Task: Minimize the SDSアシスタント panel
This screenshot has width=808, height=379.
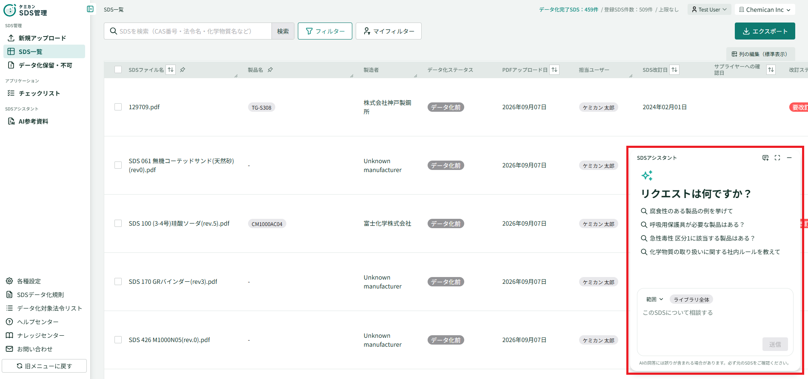Action: 789,158
